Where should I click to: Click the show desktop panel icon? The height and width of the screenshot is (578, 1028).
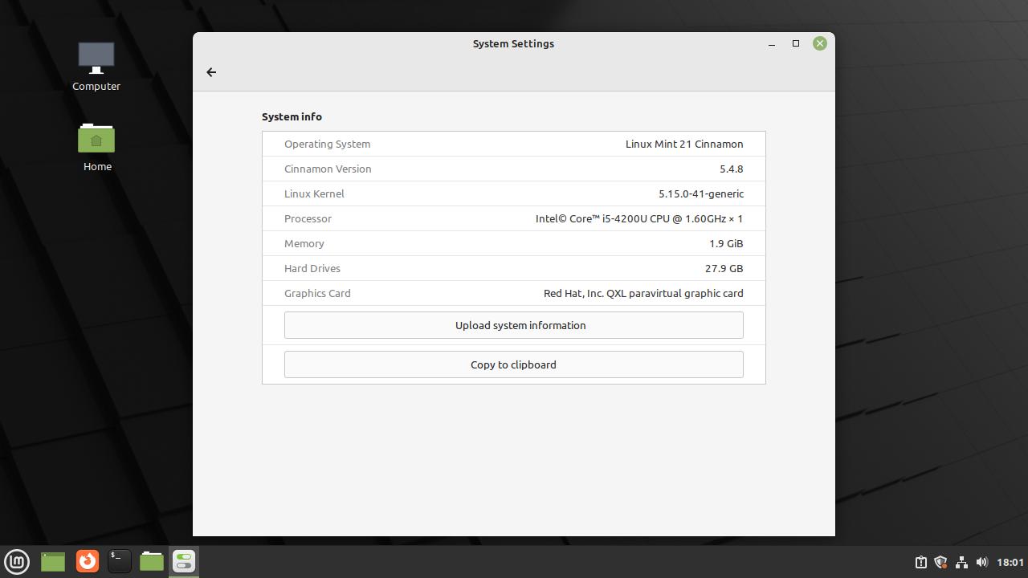click(53, 561)
